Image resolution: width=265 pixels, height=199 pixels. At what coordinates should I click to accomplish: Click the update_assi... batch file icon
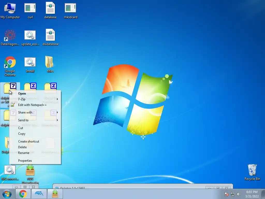pos(30,38)
